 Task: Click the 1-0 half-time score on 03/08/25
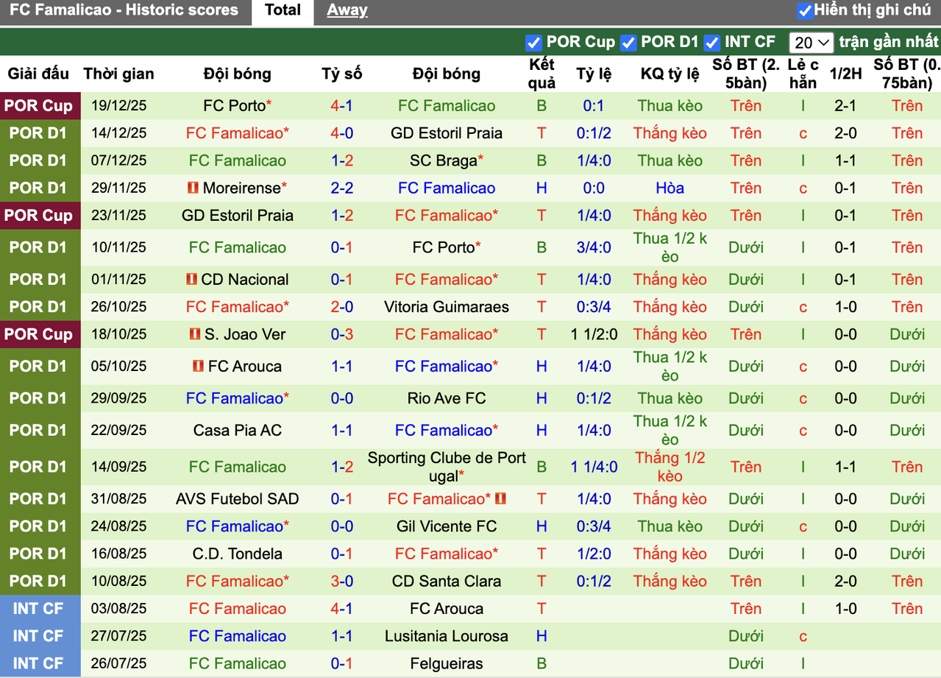tap(846, 609)
